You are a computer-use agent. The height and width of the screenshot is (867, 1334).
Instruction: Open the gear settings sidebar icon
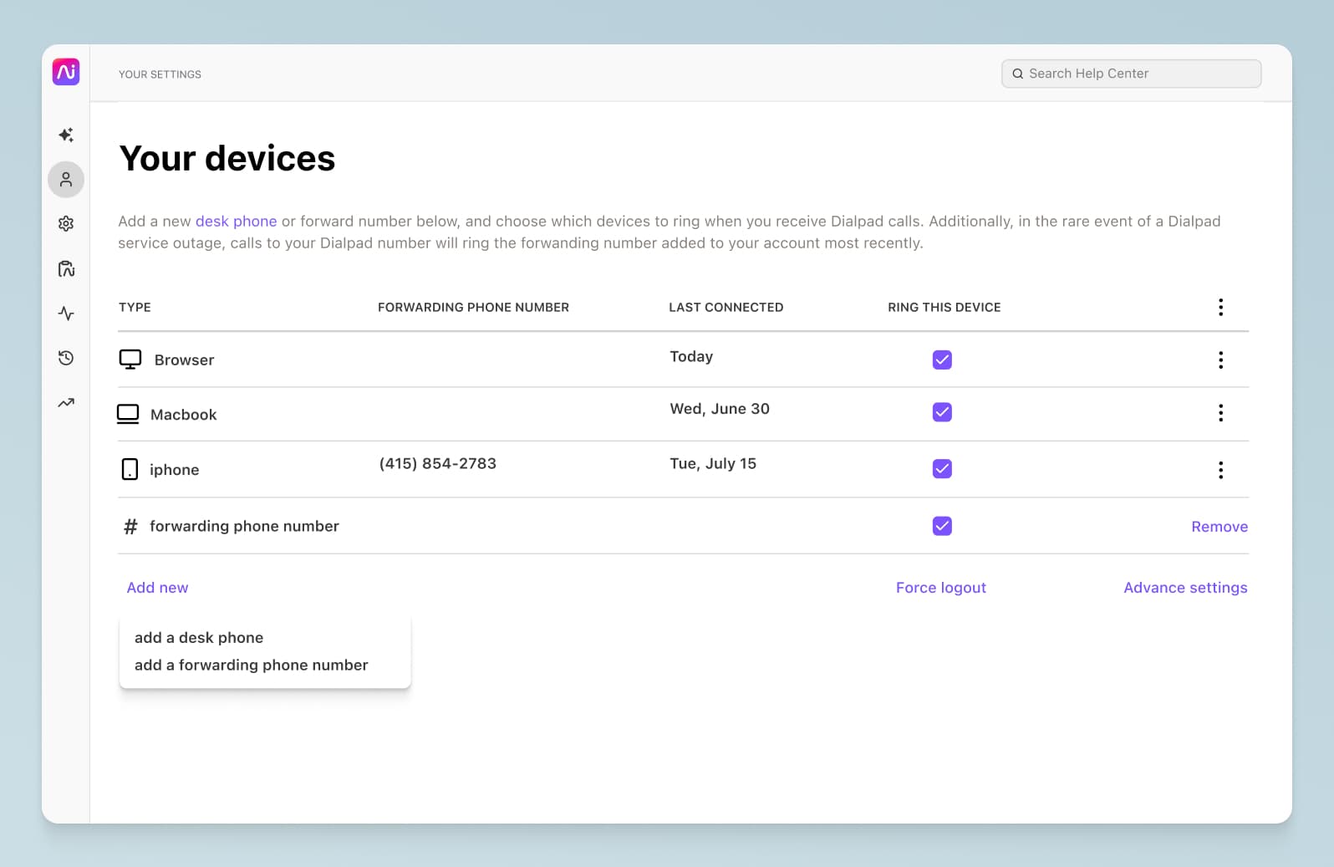[66, 224]
